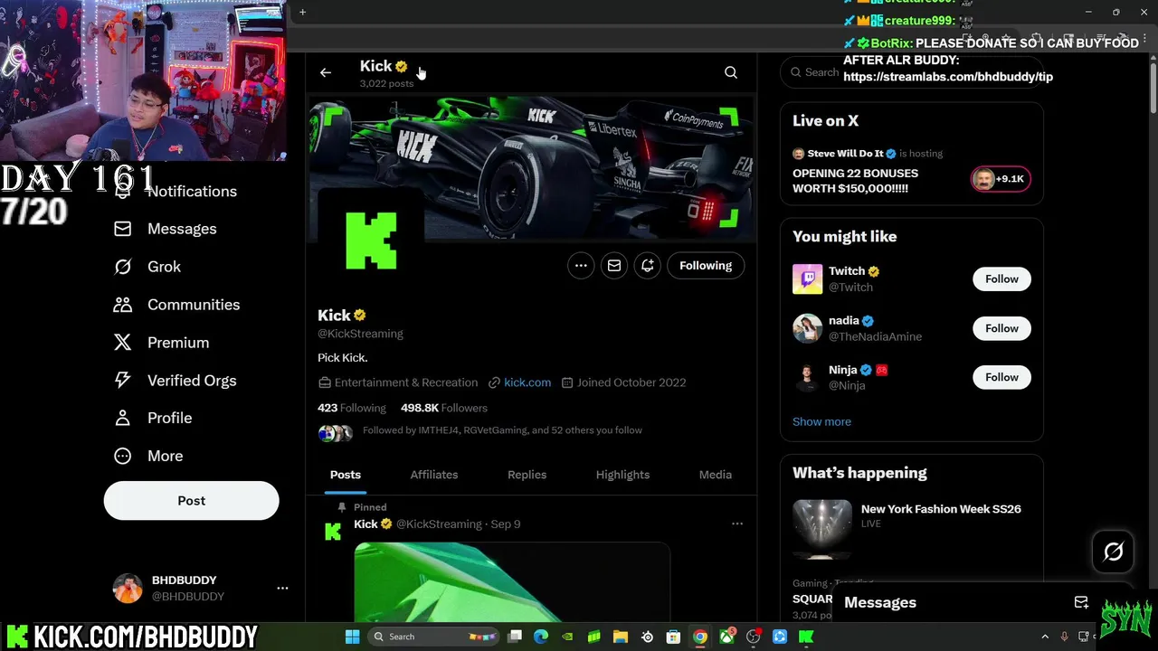Open nadia's suggested profile avatar
The image size is (1158, 651).
808,328
